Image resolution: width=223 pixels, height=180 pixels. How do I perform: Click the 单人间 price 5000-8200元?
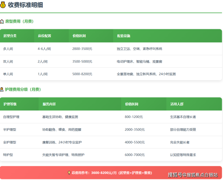coord(82,74)
